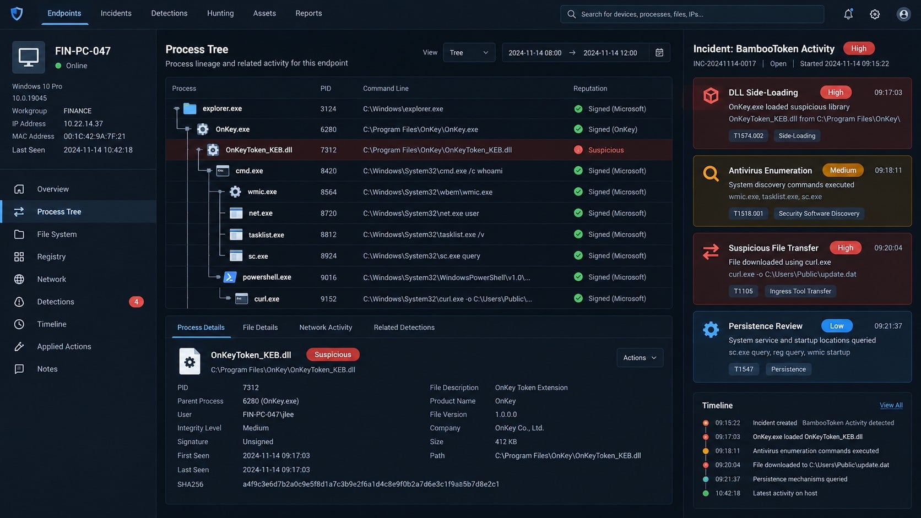Select Process Tree in sidebar
The height and width of the screenshot is (518, 921).
(x=78, y=211)
